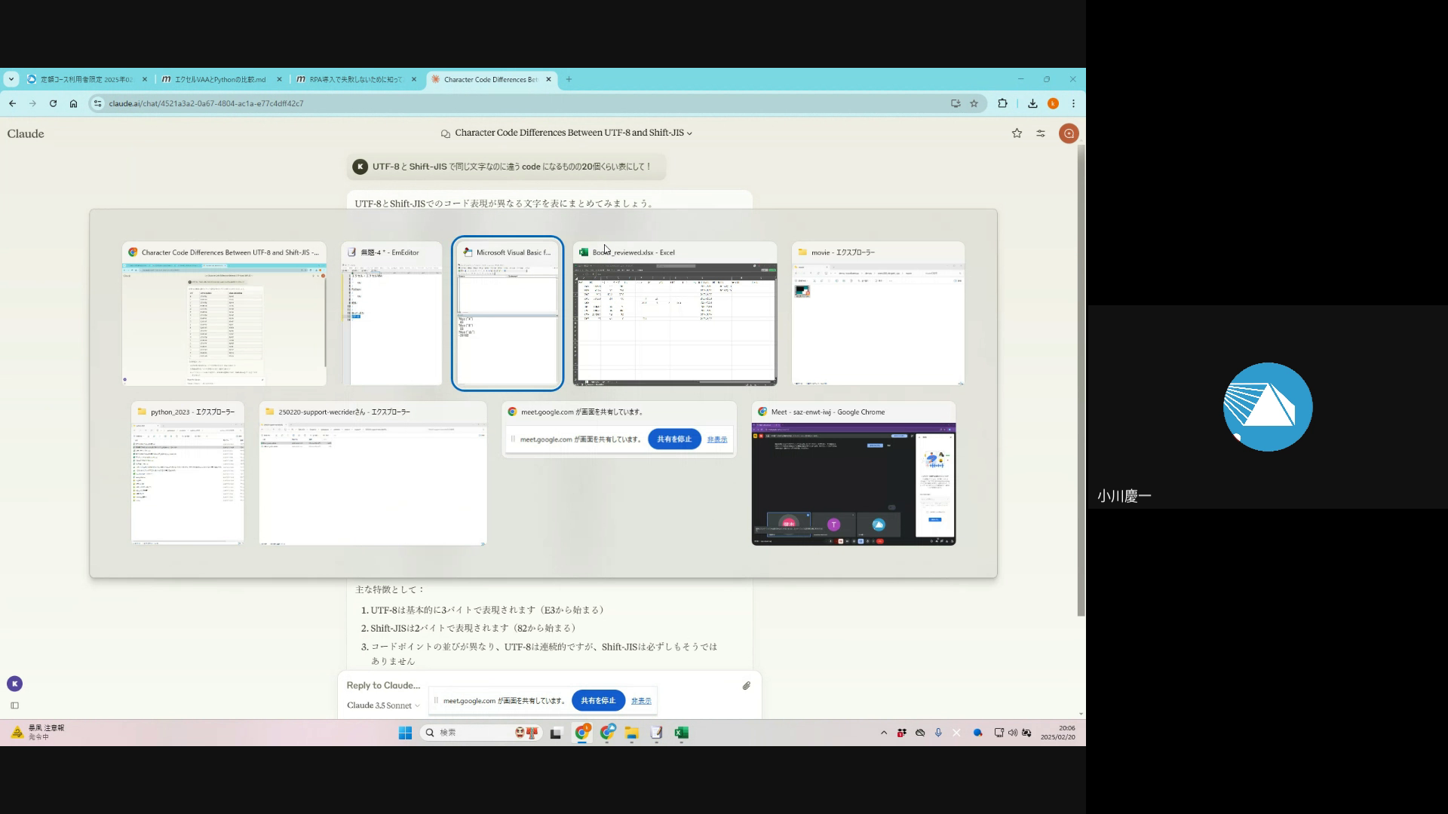The width and height of the screenshot is (1448, 814).
Task: Switch to エクセルVAAとPython tab
Action: tap(219, 79)
